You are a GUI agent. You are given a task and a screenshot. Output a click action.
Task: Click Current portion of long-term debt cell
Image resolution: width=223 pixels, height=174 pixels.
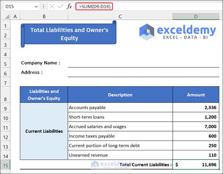[120, 146]
